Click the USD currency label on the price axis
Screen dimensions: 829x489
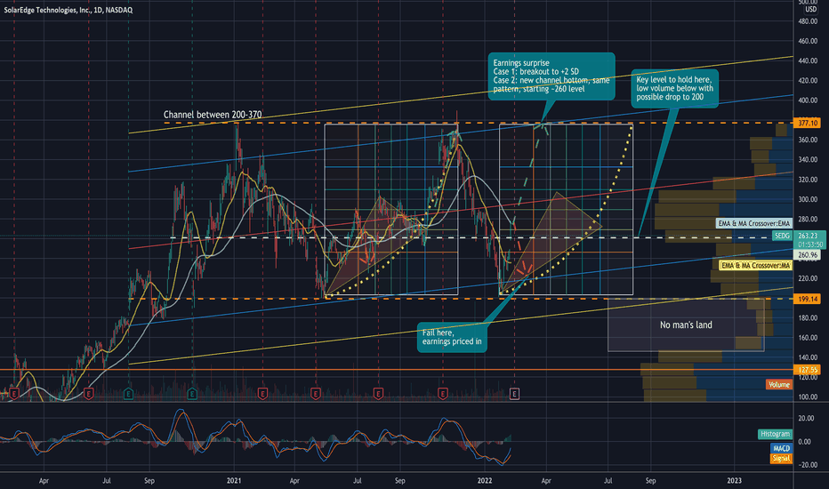coord(810,10)
